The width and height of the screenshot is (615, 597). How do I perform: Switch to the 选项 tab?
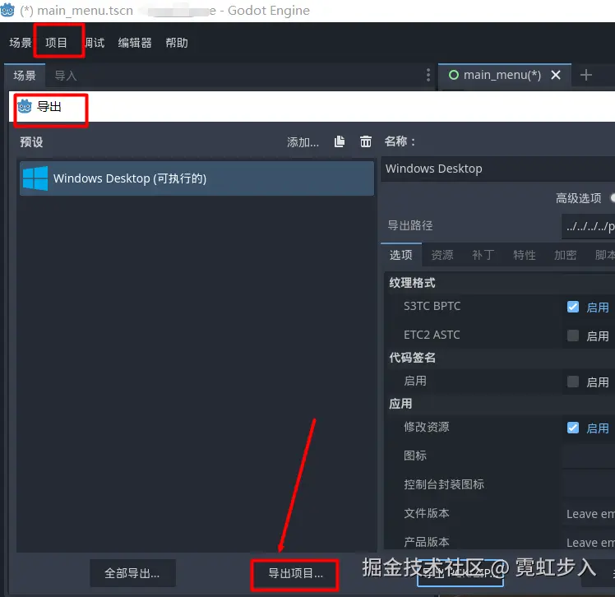pos(401,255)
